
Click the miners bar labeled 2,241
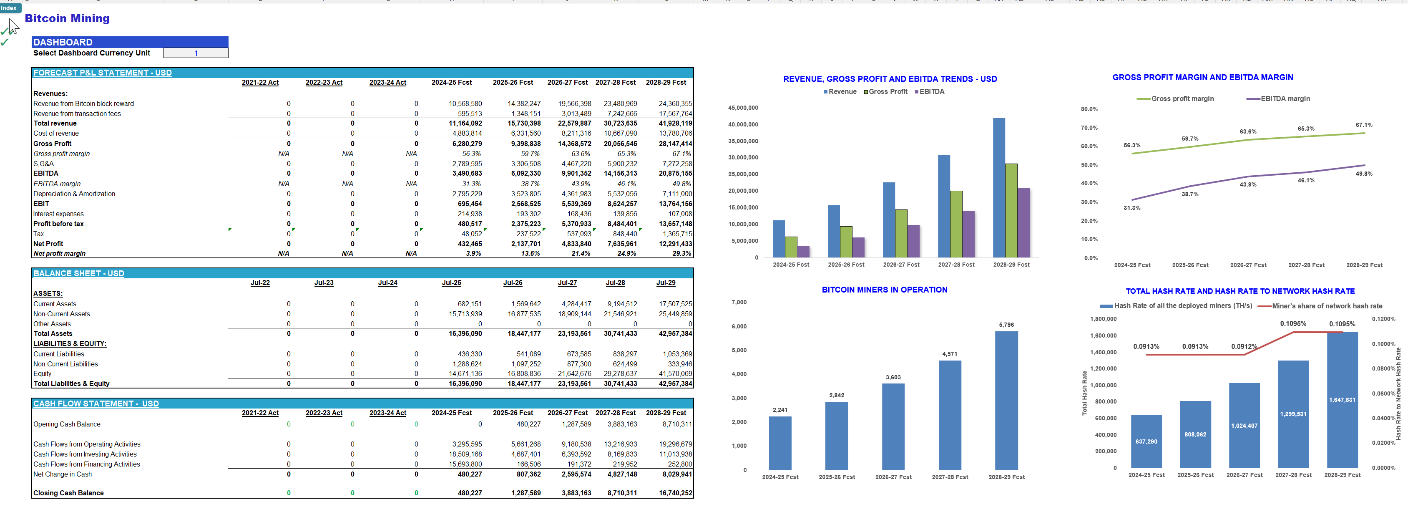pyautogui.click(x=780, y=443)
